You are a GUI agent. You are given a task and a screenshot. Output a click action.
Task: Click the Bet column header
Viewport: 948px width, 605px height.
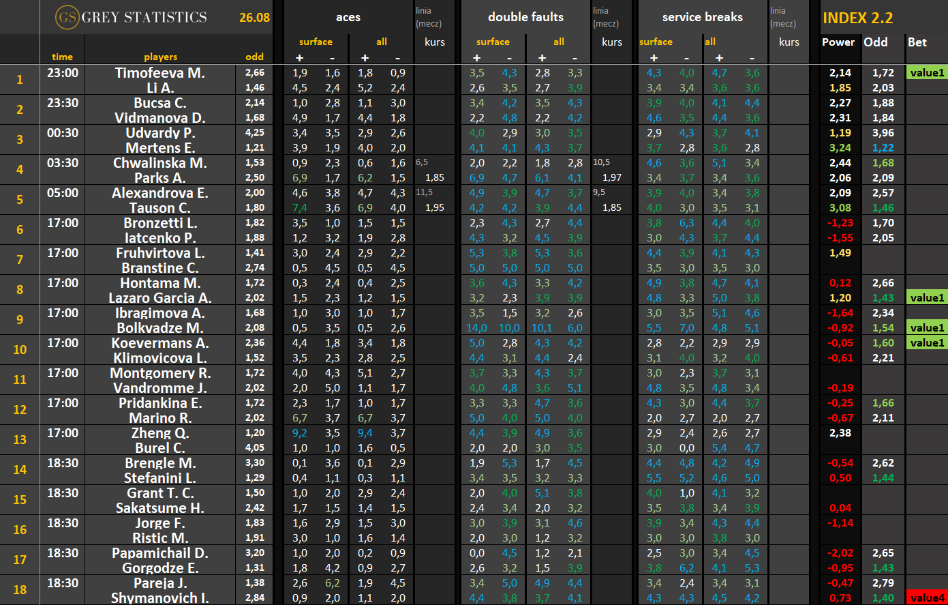[x=917, y=42]
